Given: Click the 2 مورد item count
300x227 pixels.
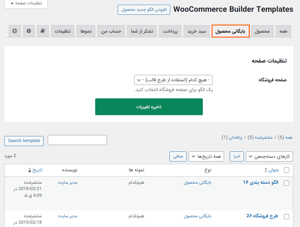Looking at the screenshot, I should [10, 156].
